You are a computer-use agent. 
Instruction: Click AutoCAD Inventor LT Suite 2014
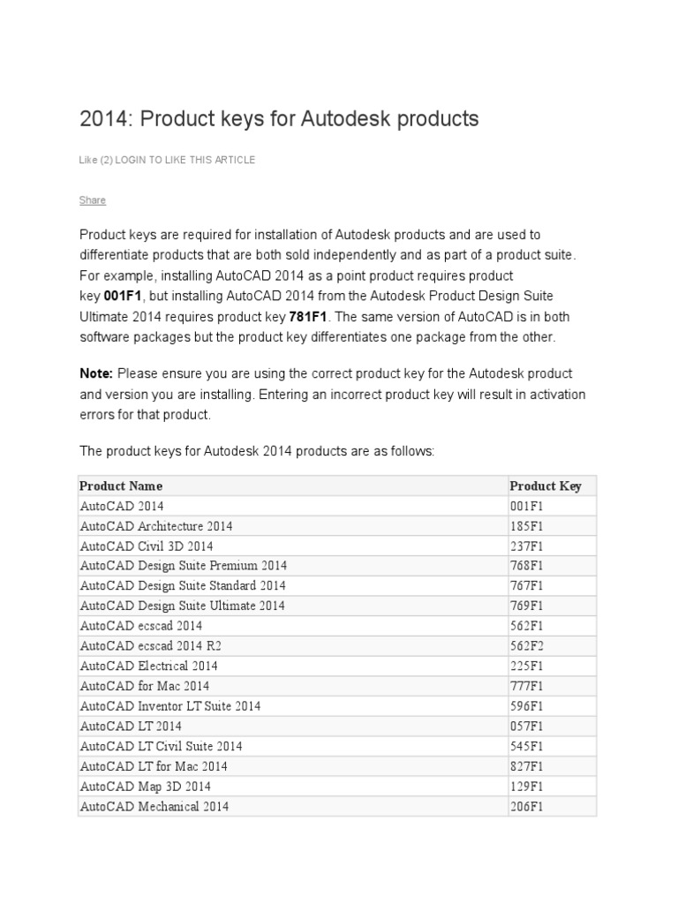pos(170,705)
